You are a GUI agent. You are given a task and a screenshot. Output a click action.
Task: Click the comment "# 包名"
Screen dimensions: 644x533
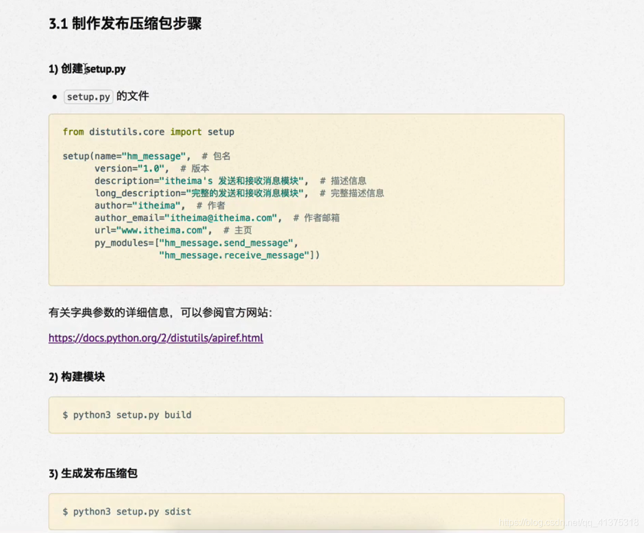(216, 157)
